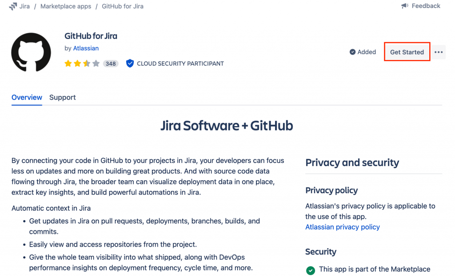Click the Added checkmark icon

click(352, 52)
